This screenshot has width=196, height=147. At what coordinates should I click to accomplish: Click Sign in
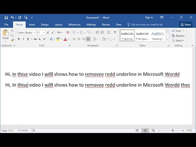point(149,18)
